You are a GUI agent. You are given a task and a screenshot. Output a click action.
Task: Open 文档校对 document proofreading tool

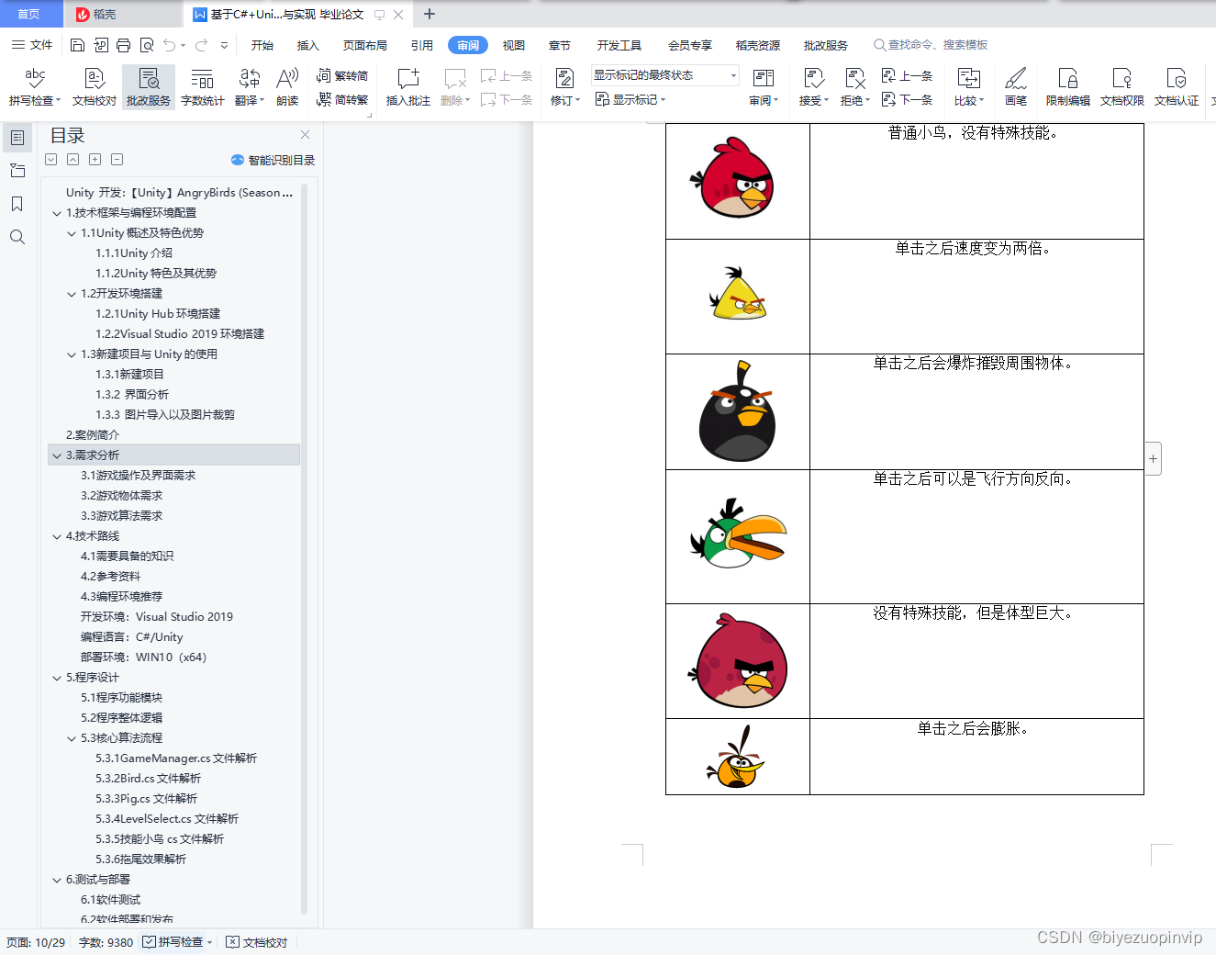coord(95,87)
